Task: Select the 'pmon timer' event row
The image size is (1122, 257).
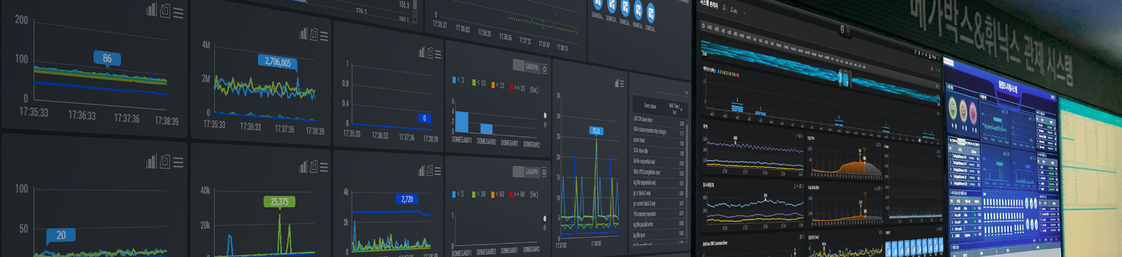Action: pyautogui.click(x=658, y=141)
